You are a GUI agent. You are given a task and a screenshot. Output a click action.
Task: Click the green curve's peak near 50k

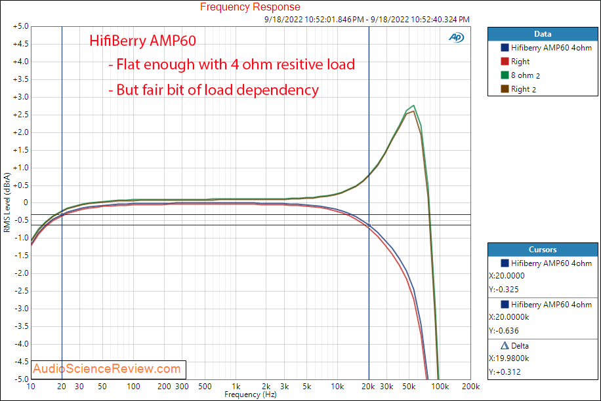[413, 105]
